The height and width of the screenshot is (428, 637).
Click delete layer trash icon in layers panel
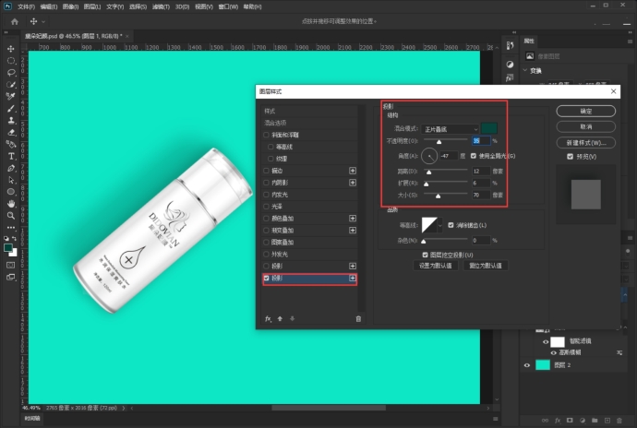pyautogui.click(x=619, y=421)
